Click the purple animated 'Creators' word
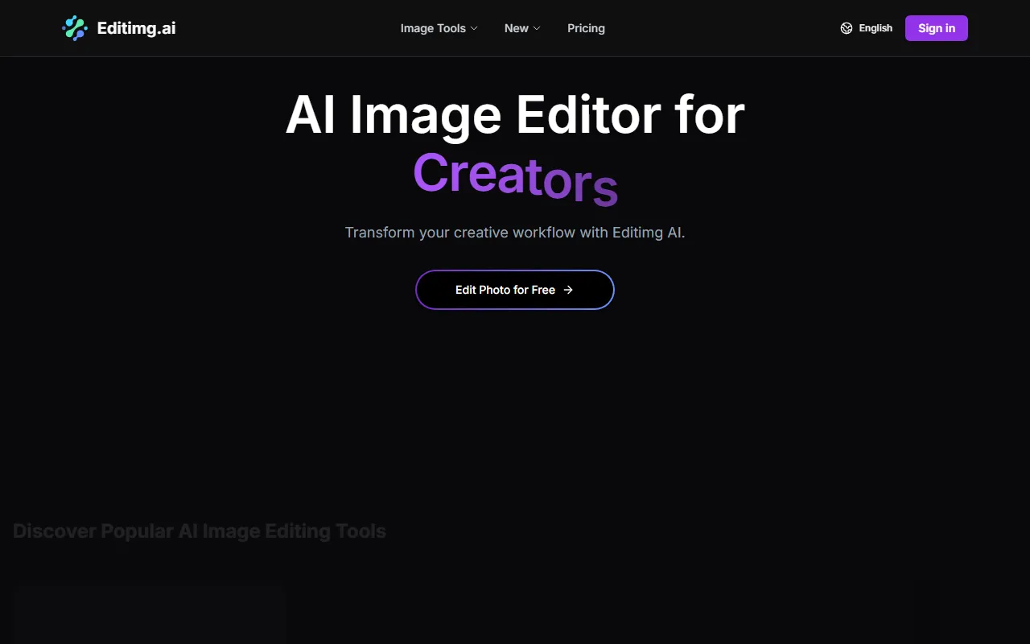Image resolution: width=1030 pixels, height=644 pixels. [x=515, y=175]
